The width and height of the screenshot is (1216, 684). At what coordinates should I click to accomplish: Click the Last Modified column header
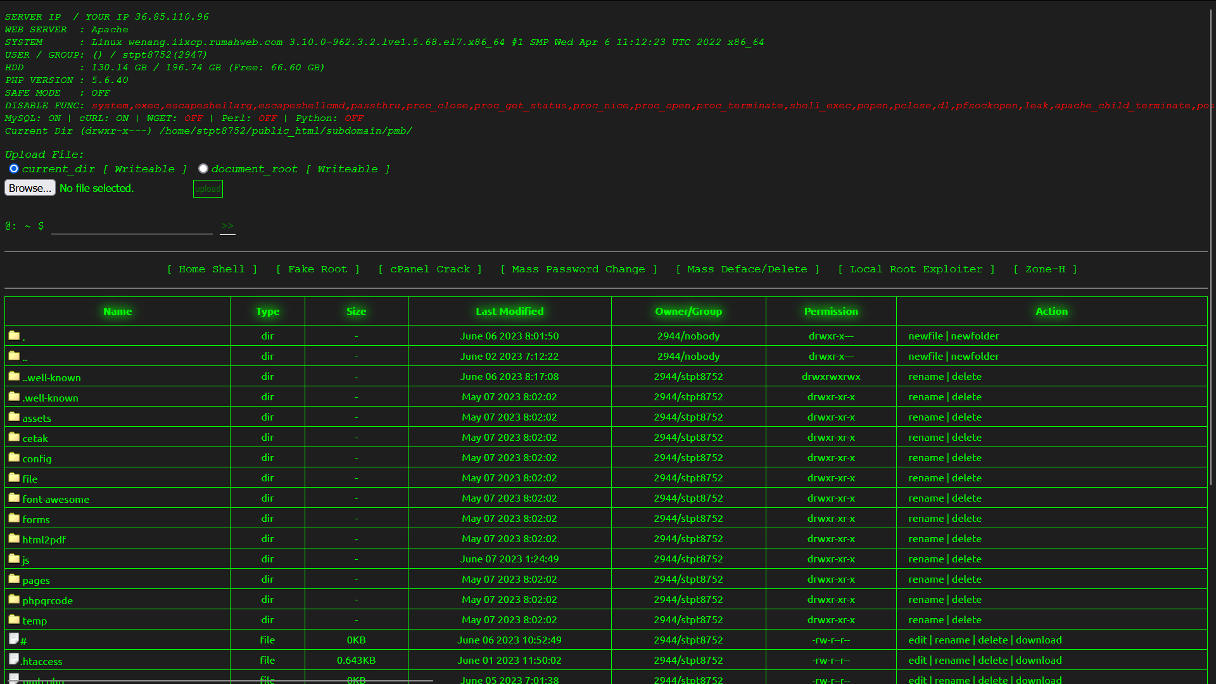pos(510,311)
